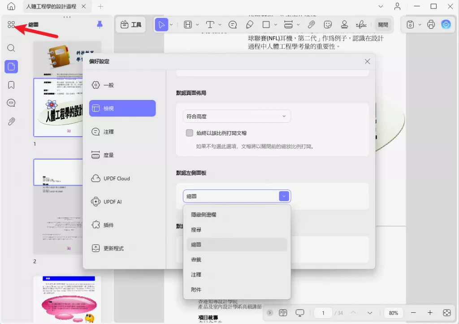Click the 關閉 close toolbar button
Viewport: 459px width, 324px height.
[383, 25]
